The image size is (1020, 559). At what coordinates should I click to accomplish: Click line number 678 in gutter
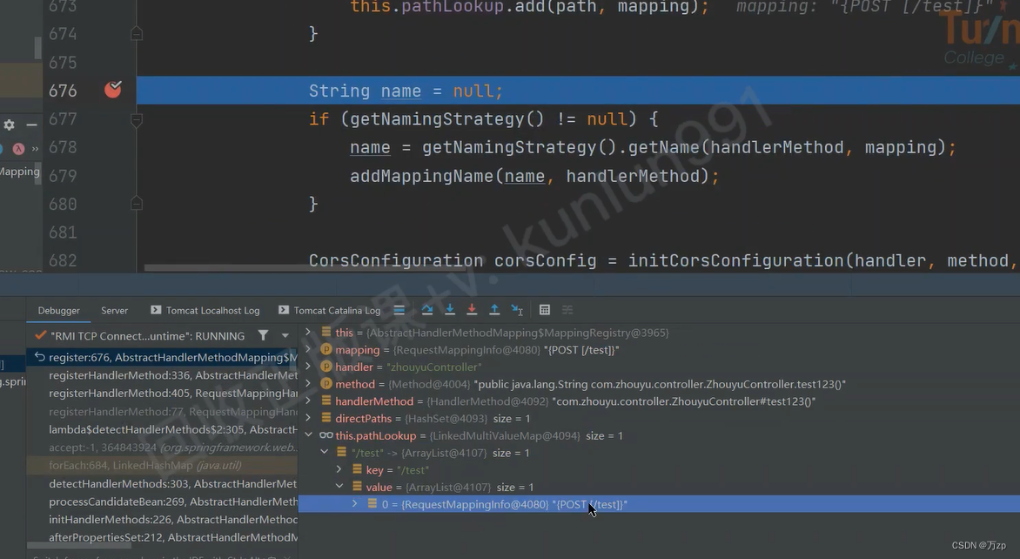64,148
